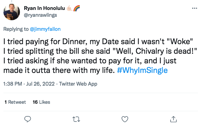This screenshot has width=202, height=126.
Task: View the 16 Likes list
Action: (x=41, y=102)
